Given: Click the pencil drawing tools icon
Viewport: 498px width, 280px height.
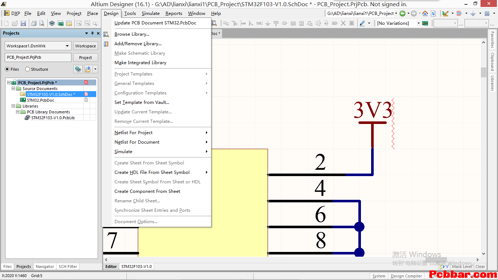Looking at the screenshot, I should (x=362, y=23).
